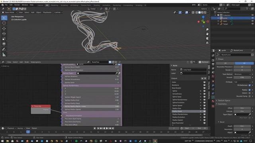
Task: Choose the Move tool in viewport toolbar
Action: (x=4, y=29)
